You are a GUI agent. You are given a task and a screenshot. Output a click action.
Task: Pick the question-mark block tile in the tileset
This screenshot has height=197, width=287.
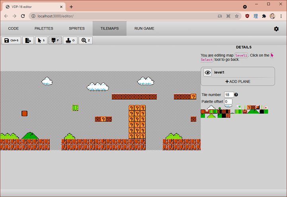(x=249, y=107)
